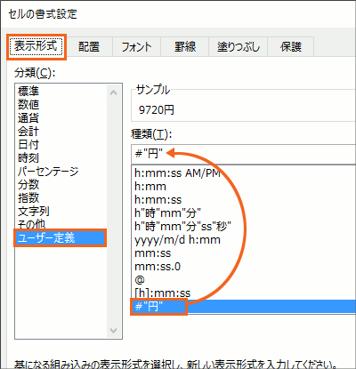The width and height of the screenshot is (356, 369).
Task: Pick the 日付 category
Action: pyautogui.click(x=28, y=145)
